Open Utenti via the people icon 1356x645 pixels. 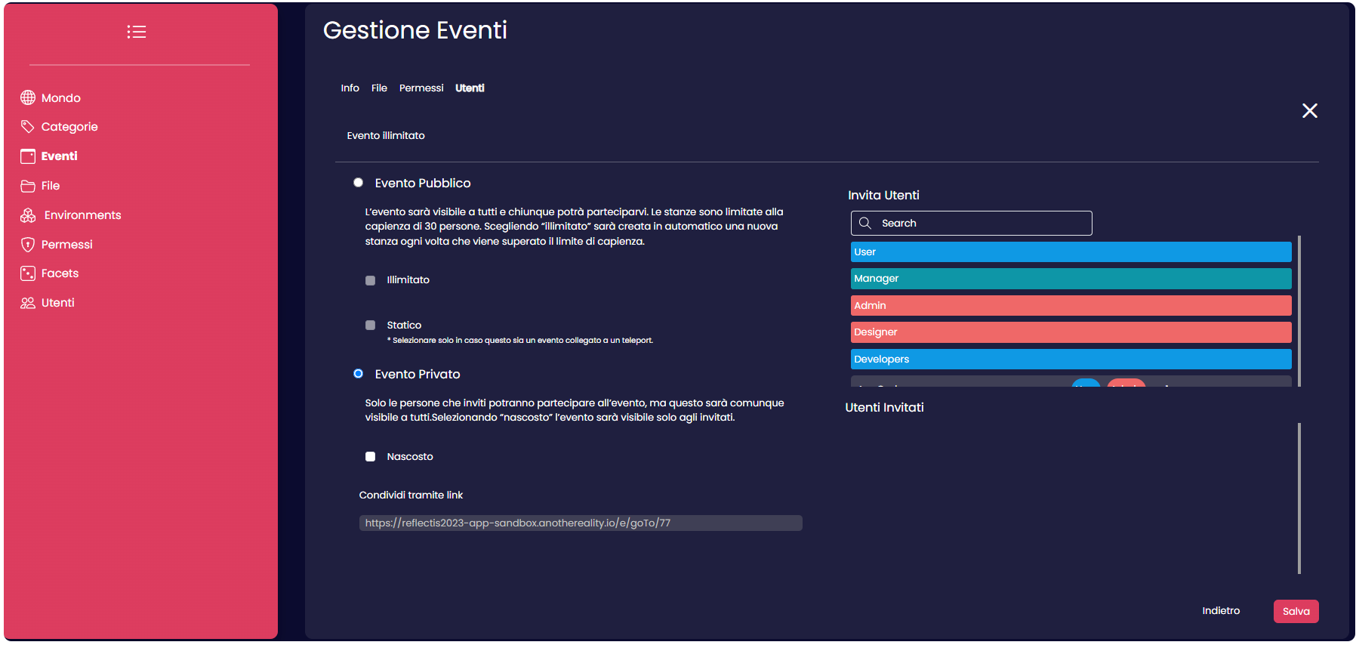click(28, 303)
